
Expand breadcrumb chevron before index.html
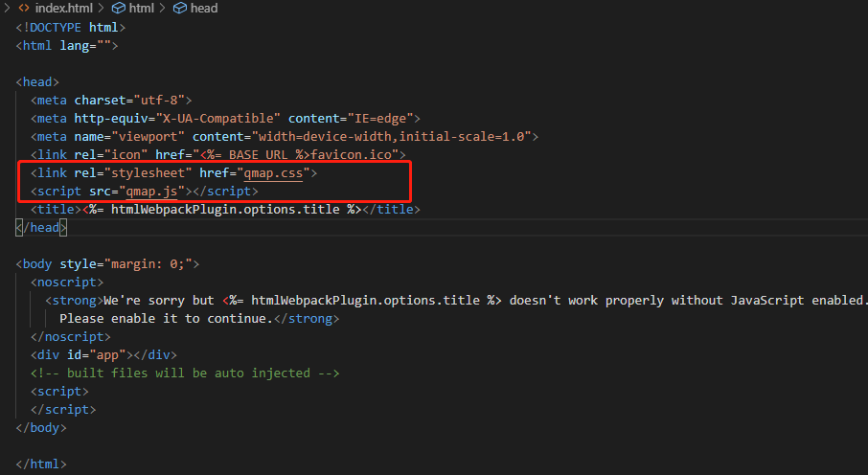tap(8, 9)
